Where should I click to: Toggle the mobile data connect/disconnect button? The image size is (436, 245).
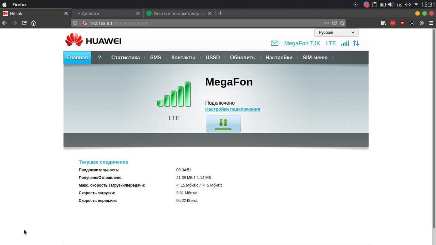click(223, 124)
